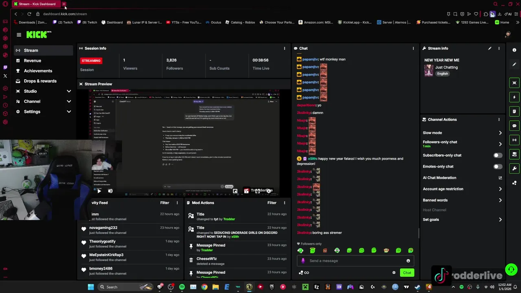
Task: Open Account age restriction arrow
Action: [x=500, y=189]
